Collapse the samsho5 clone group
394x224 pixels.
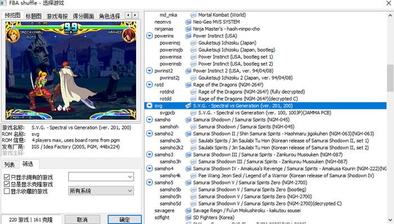tap(149, 182)
